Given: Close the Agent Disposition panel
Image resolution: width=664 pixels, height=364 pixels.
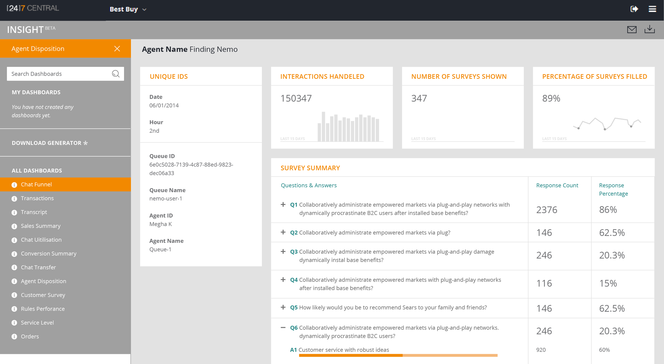Looking at the screenshot, I should pyautogui.click(x=117, y=49).
